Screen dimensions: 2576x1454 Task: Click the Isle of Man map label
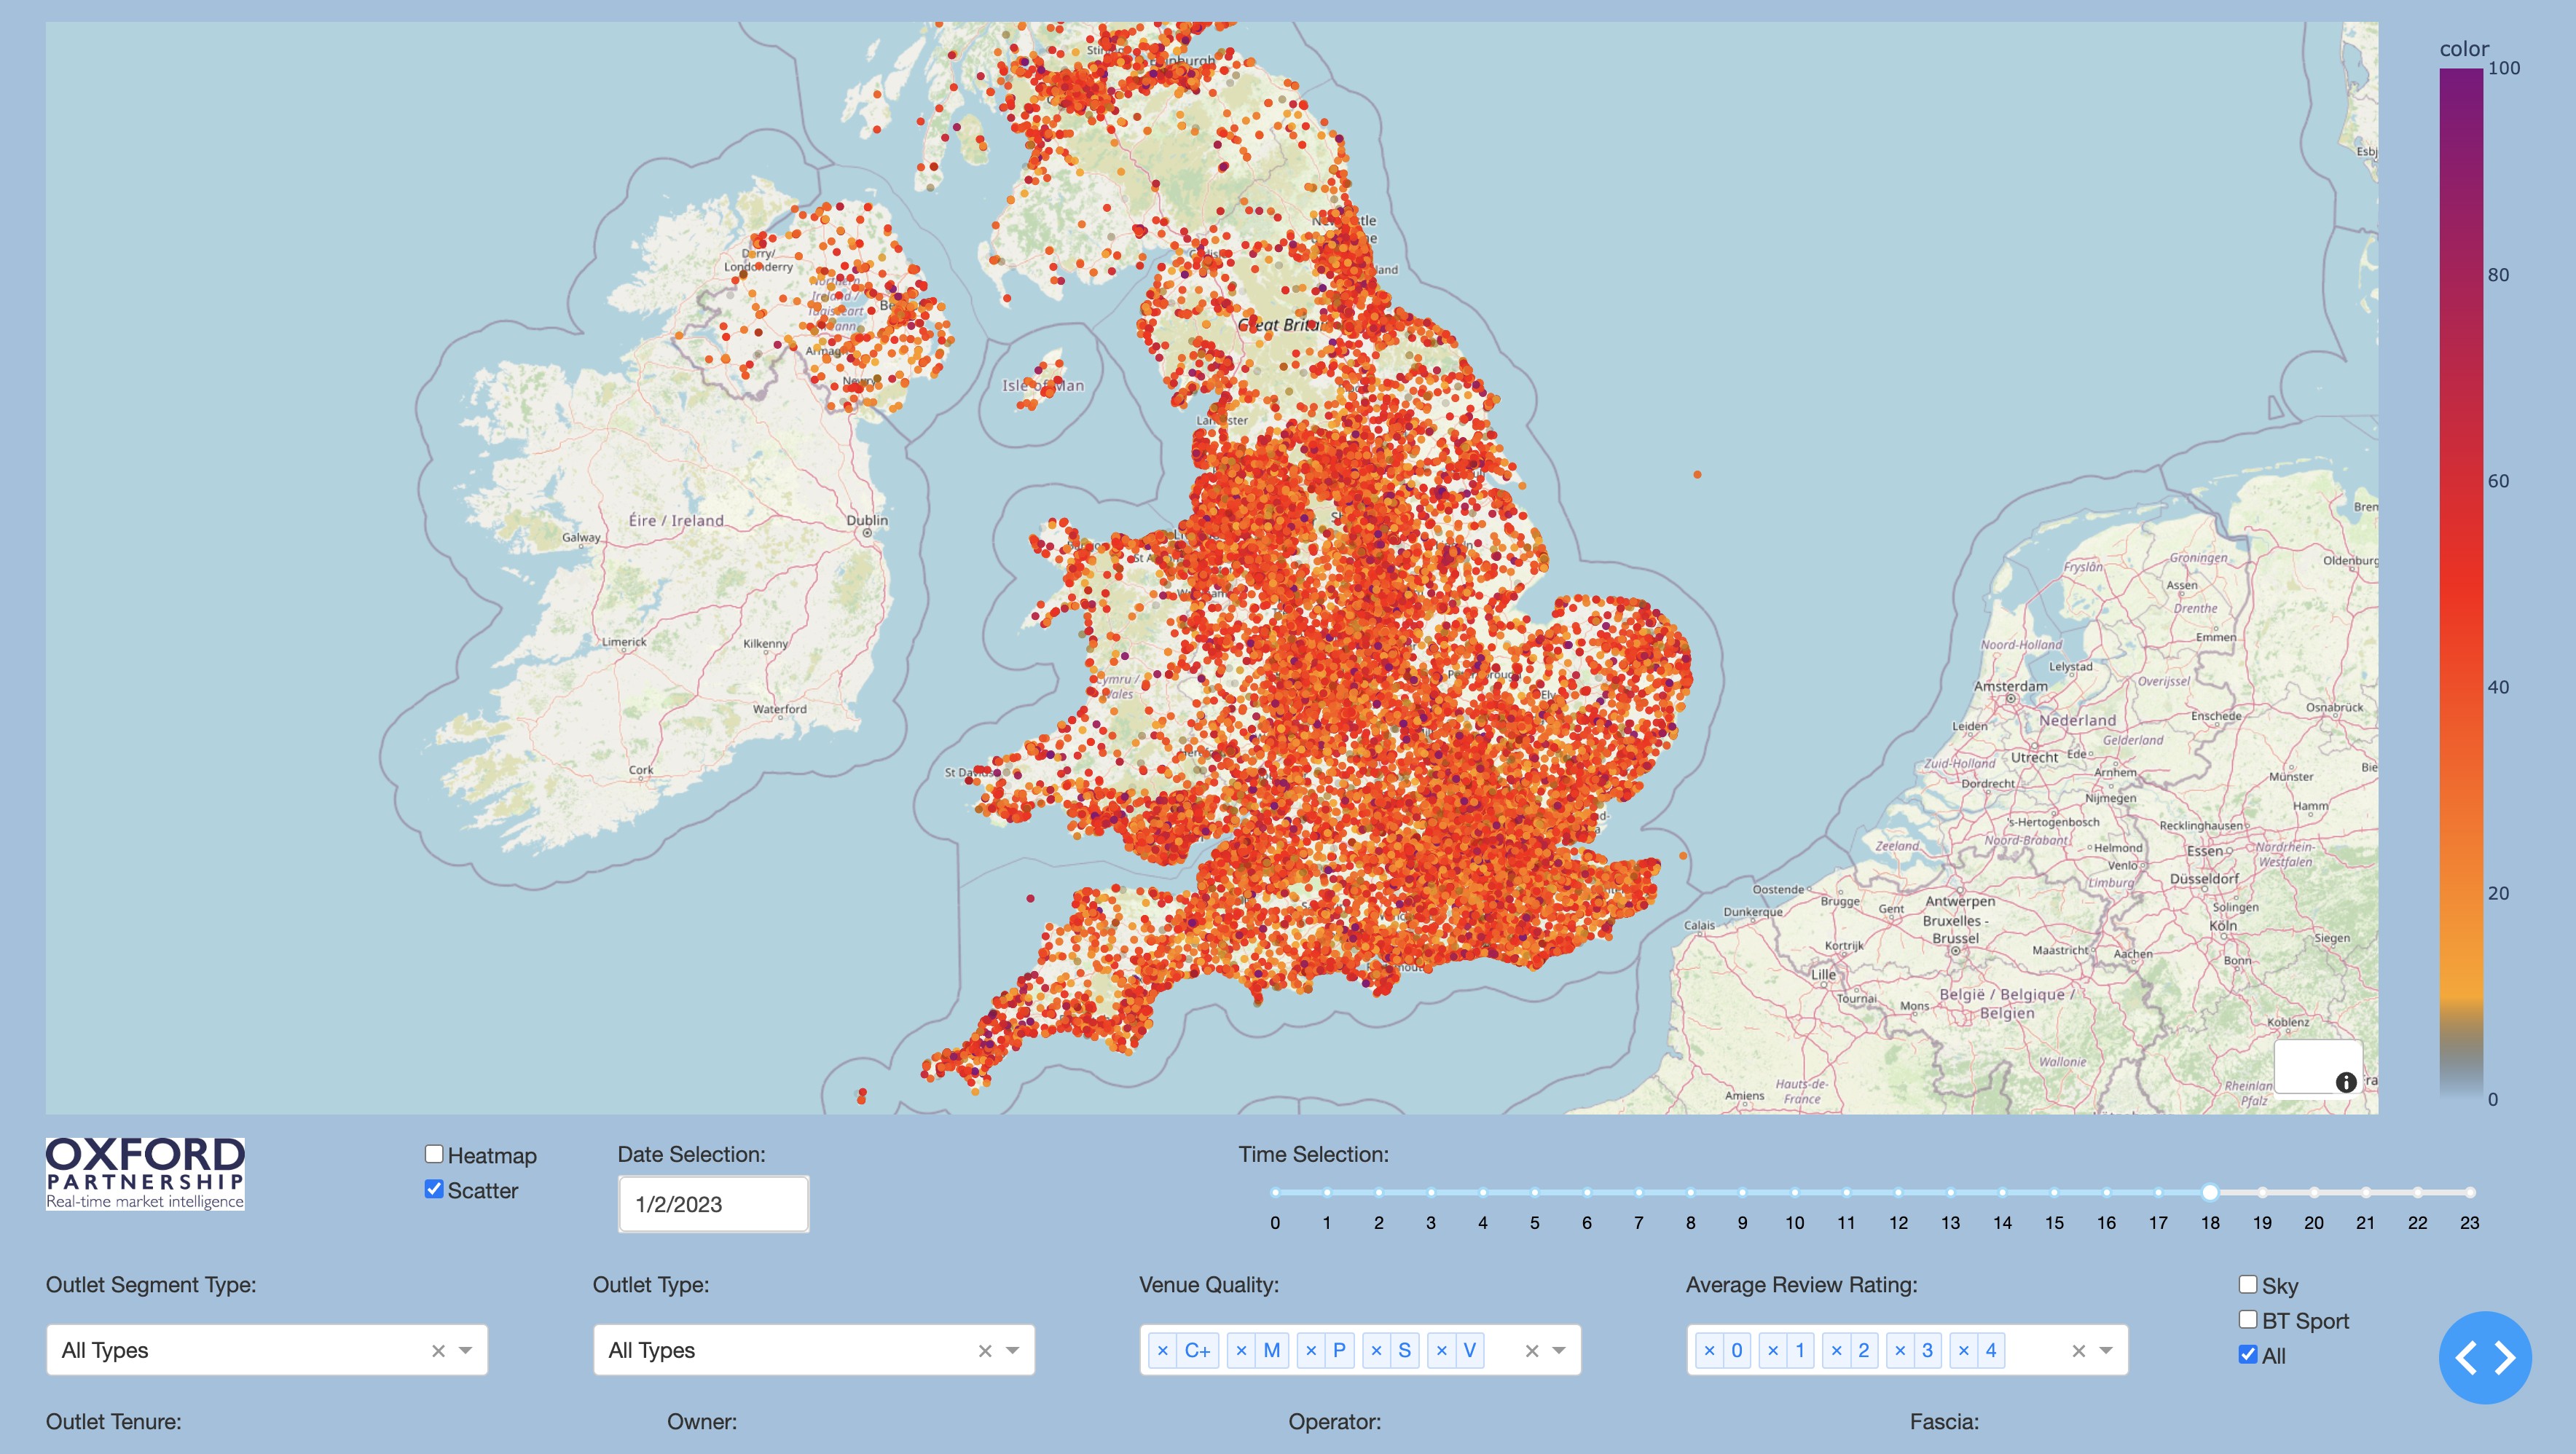point(1043,385)
